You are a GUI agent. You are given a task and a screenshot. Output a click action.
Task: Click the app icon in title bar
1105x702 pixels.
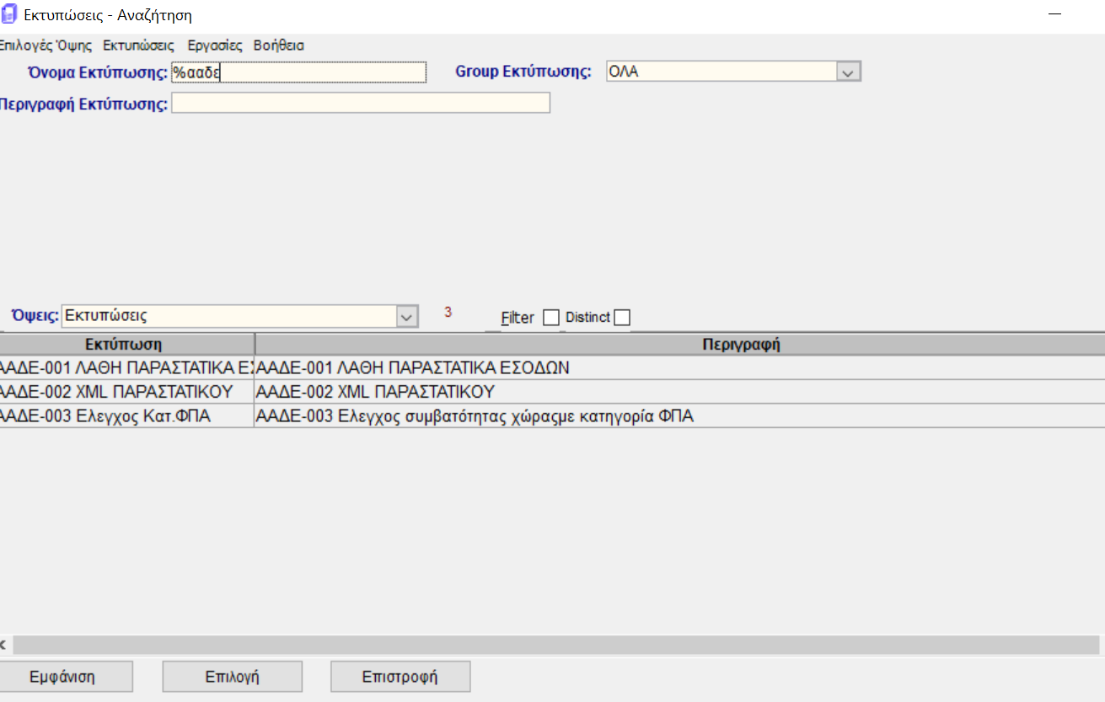coord(10,14)
